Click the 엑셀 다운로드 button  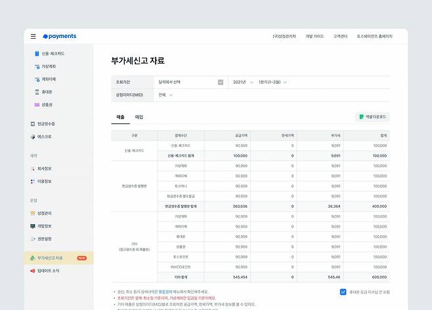pyautogui.click(x=372, y=117)
